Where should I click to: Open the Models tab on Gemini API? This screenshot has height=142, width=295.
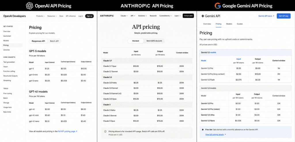(x=229, y=24)
